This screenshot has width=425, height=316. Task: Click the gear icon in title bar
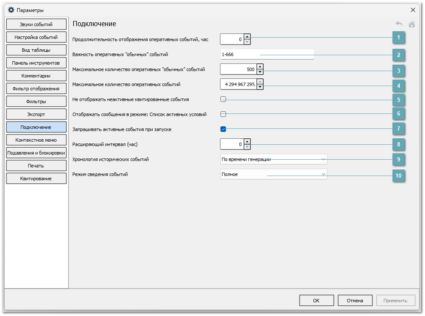(11, 10)
